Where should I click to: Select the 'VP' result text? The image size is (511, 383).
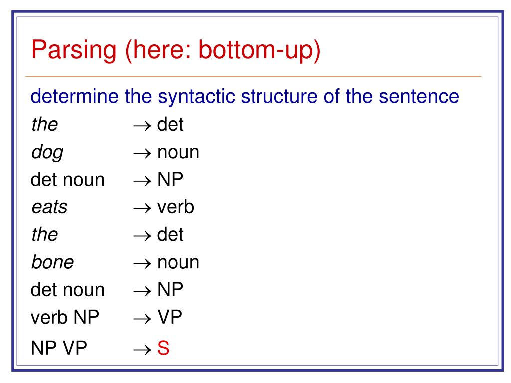tap(170, 317)
